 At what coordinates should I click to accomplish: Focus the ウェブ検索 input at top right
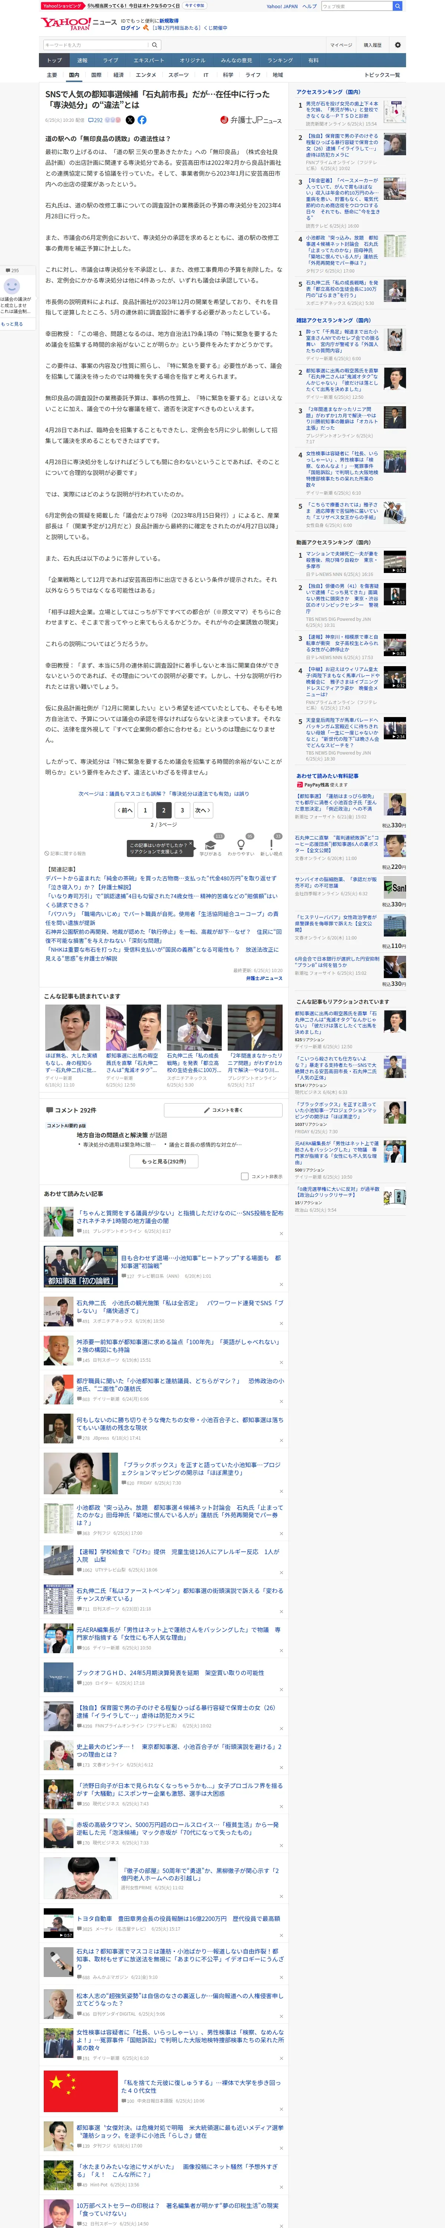pyautogui.click(x=356, y=6)
